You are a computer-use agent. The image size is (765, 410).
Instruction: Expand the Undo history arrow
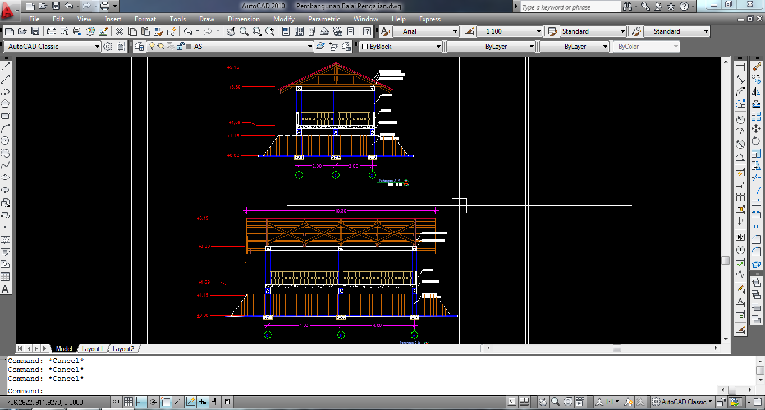[x=196, y=31]
